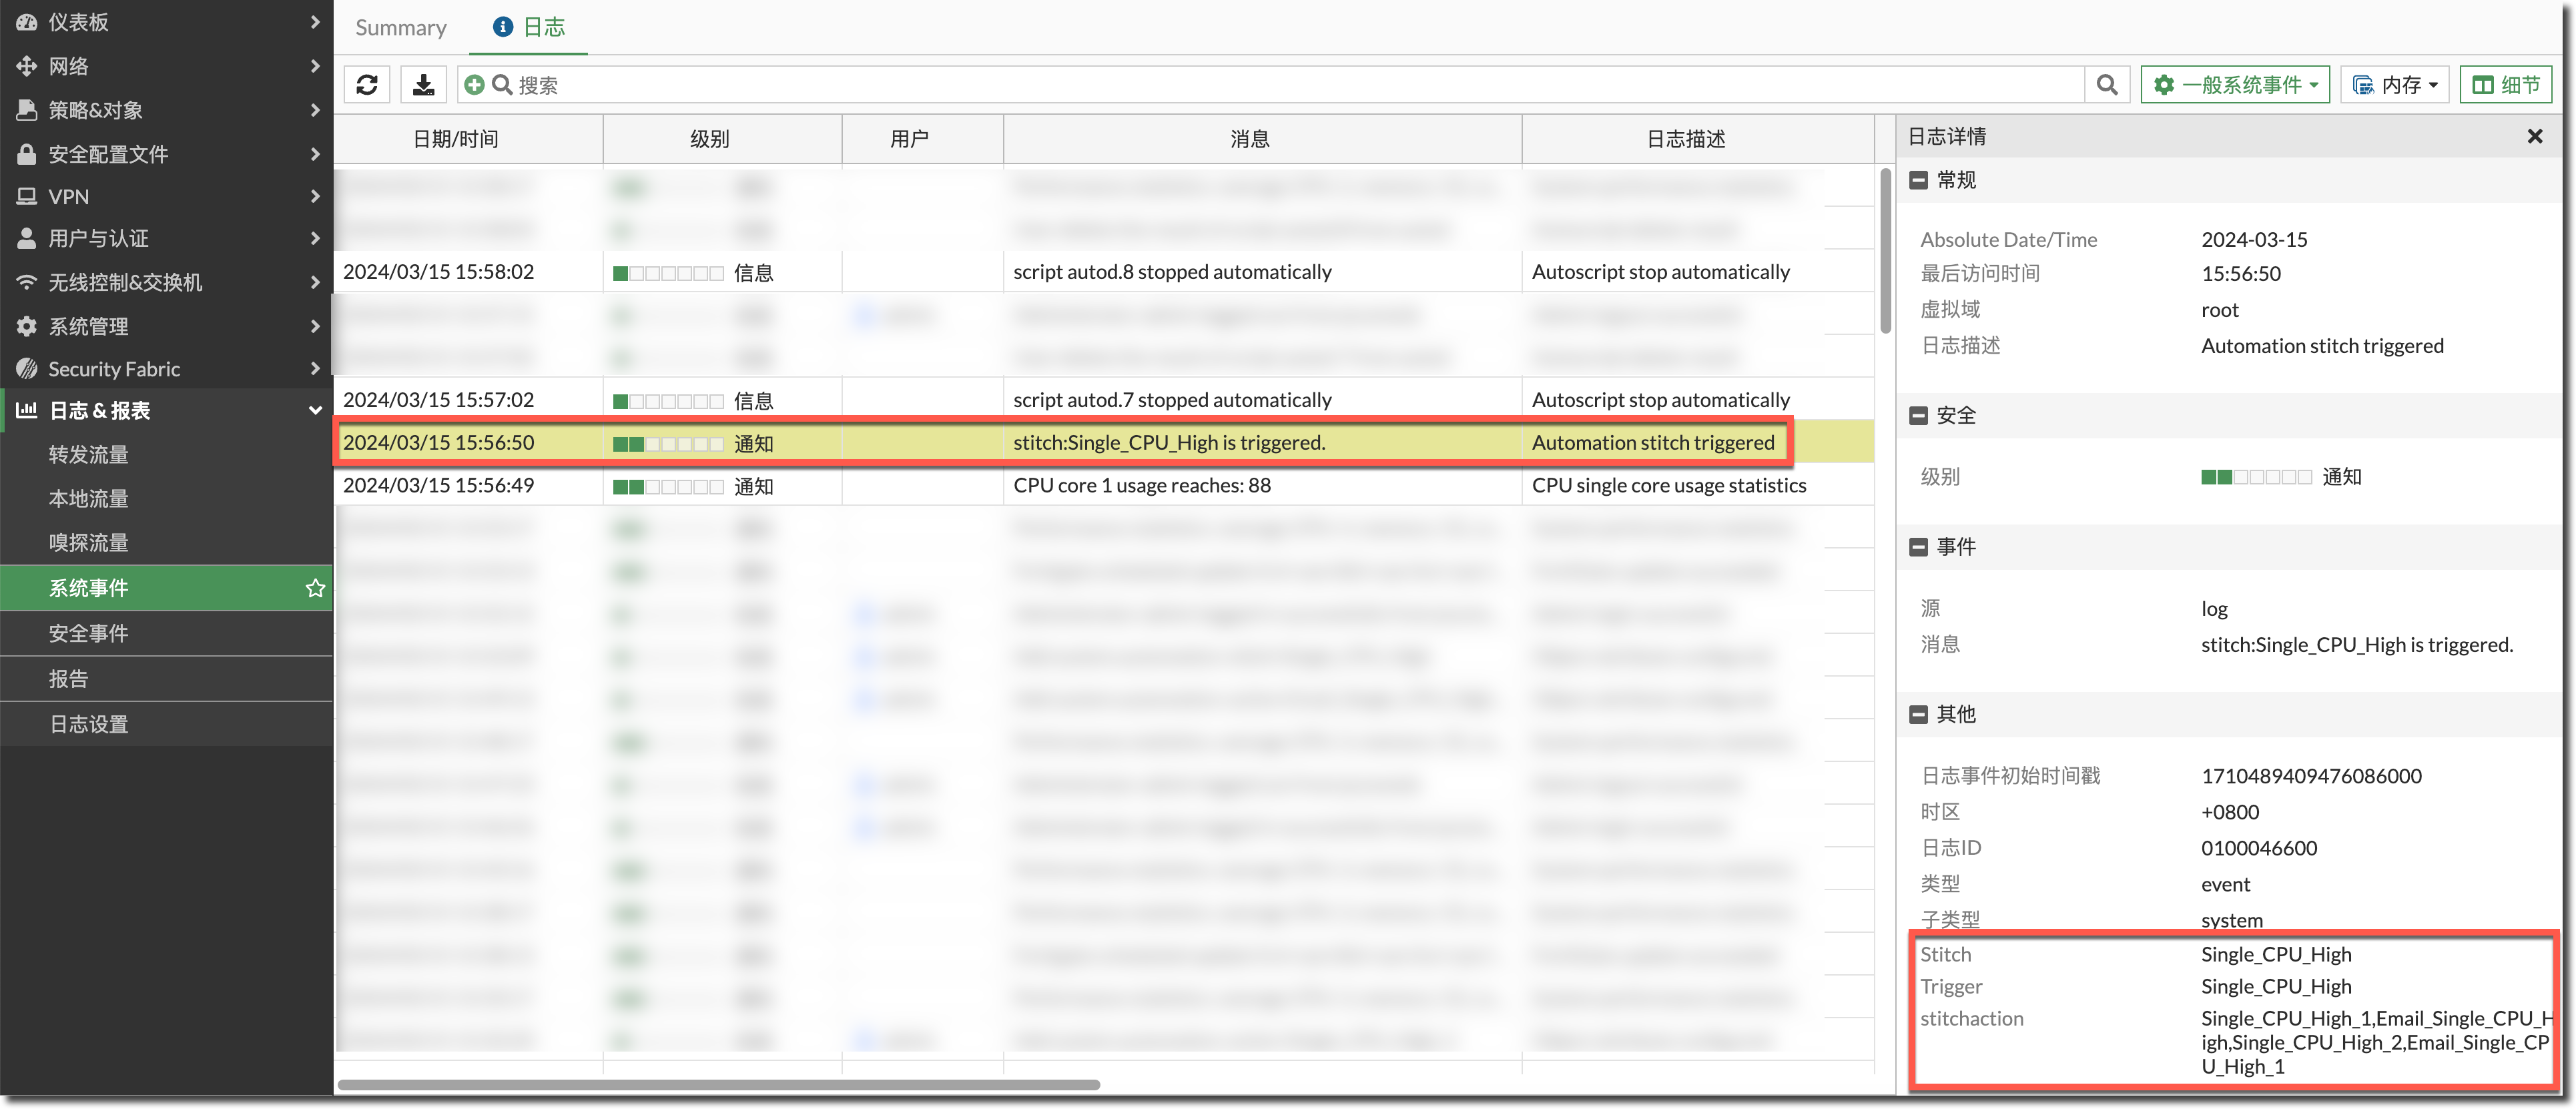Click 'Autoscript stop automatically' in 15:58:02 row
The height and width of the screenshot is (1109, 2576).
tap(1660, 272)
